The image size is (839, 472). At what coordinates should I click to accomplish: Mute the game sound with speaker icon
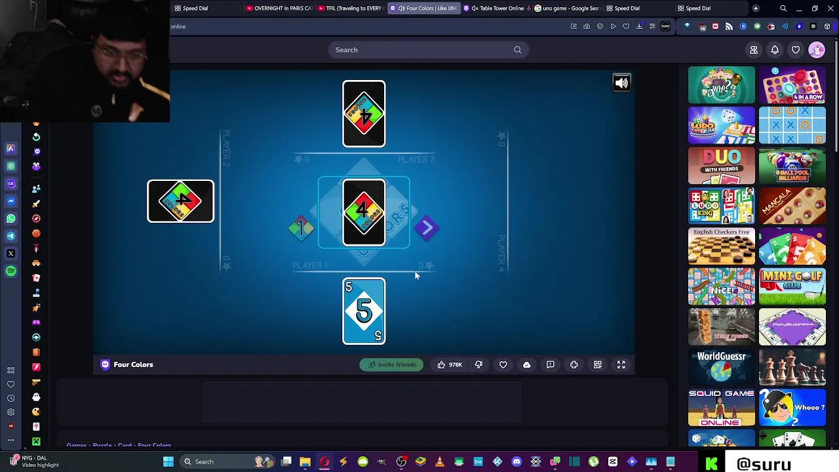[621, 83]
